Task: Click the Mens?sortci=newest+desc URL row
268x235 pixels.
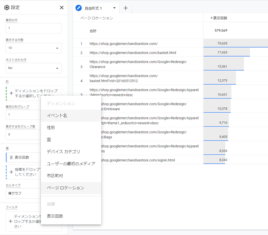Action: [x=144, y=92]
